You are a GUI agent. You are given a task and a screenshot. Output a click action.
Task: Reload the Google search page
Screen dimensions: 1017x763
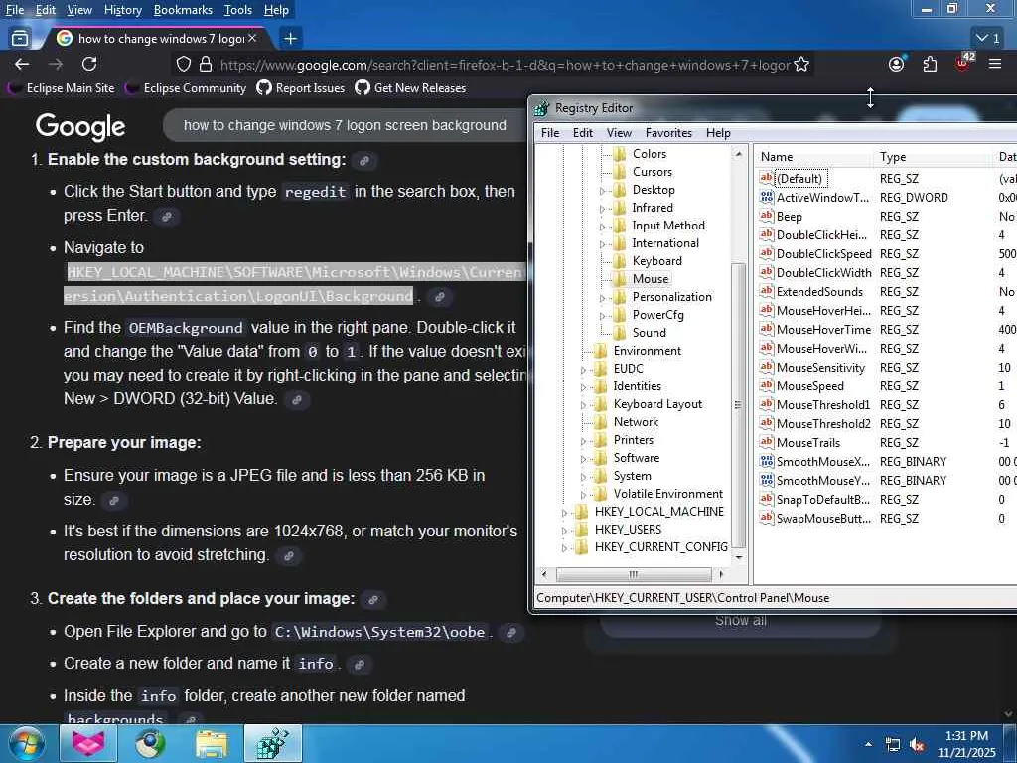(x=89, y=64)
